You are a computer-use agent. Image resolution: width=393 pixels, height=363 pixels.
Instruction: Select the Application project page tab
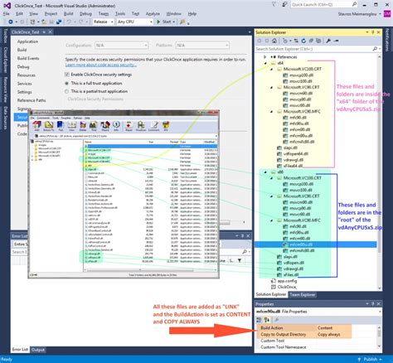27,41
